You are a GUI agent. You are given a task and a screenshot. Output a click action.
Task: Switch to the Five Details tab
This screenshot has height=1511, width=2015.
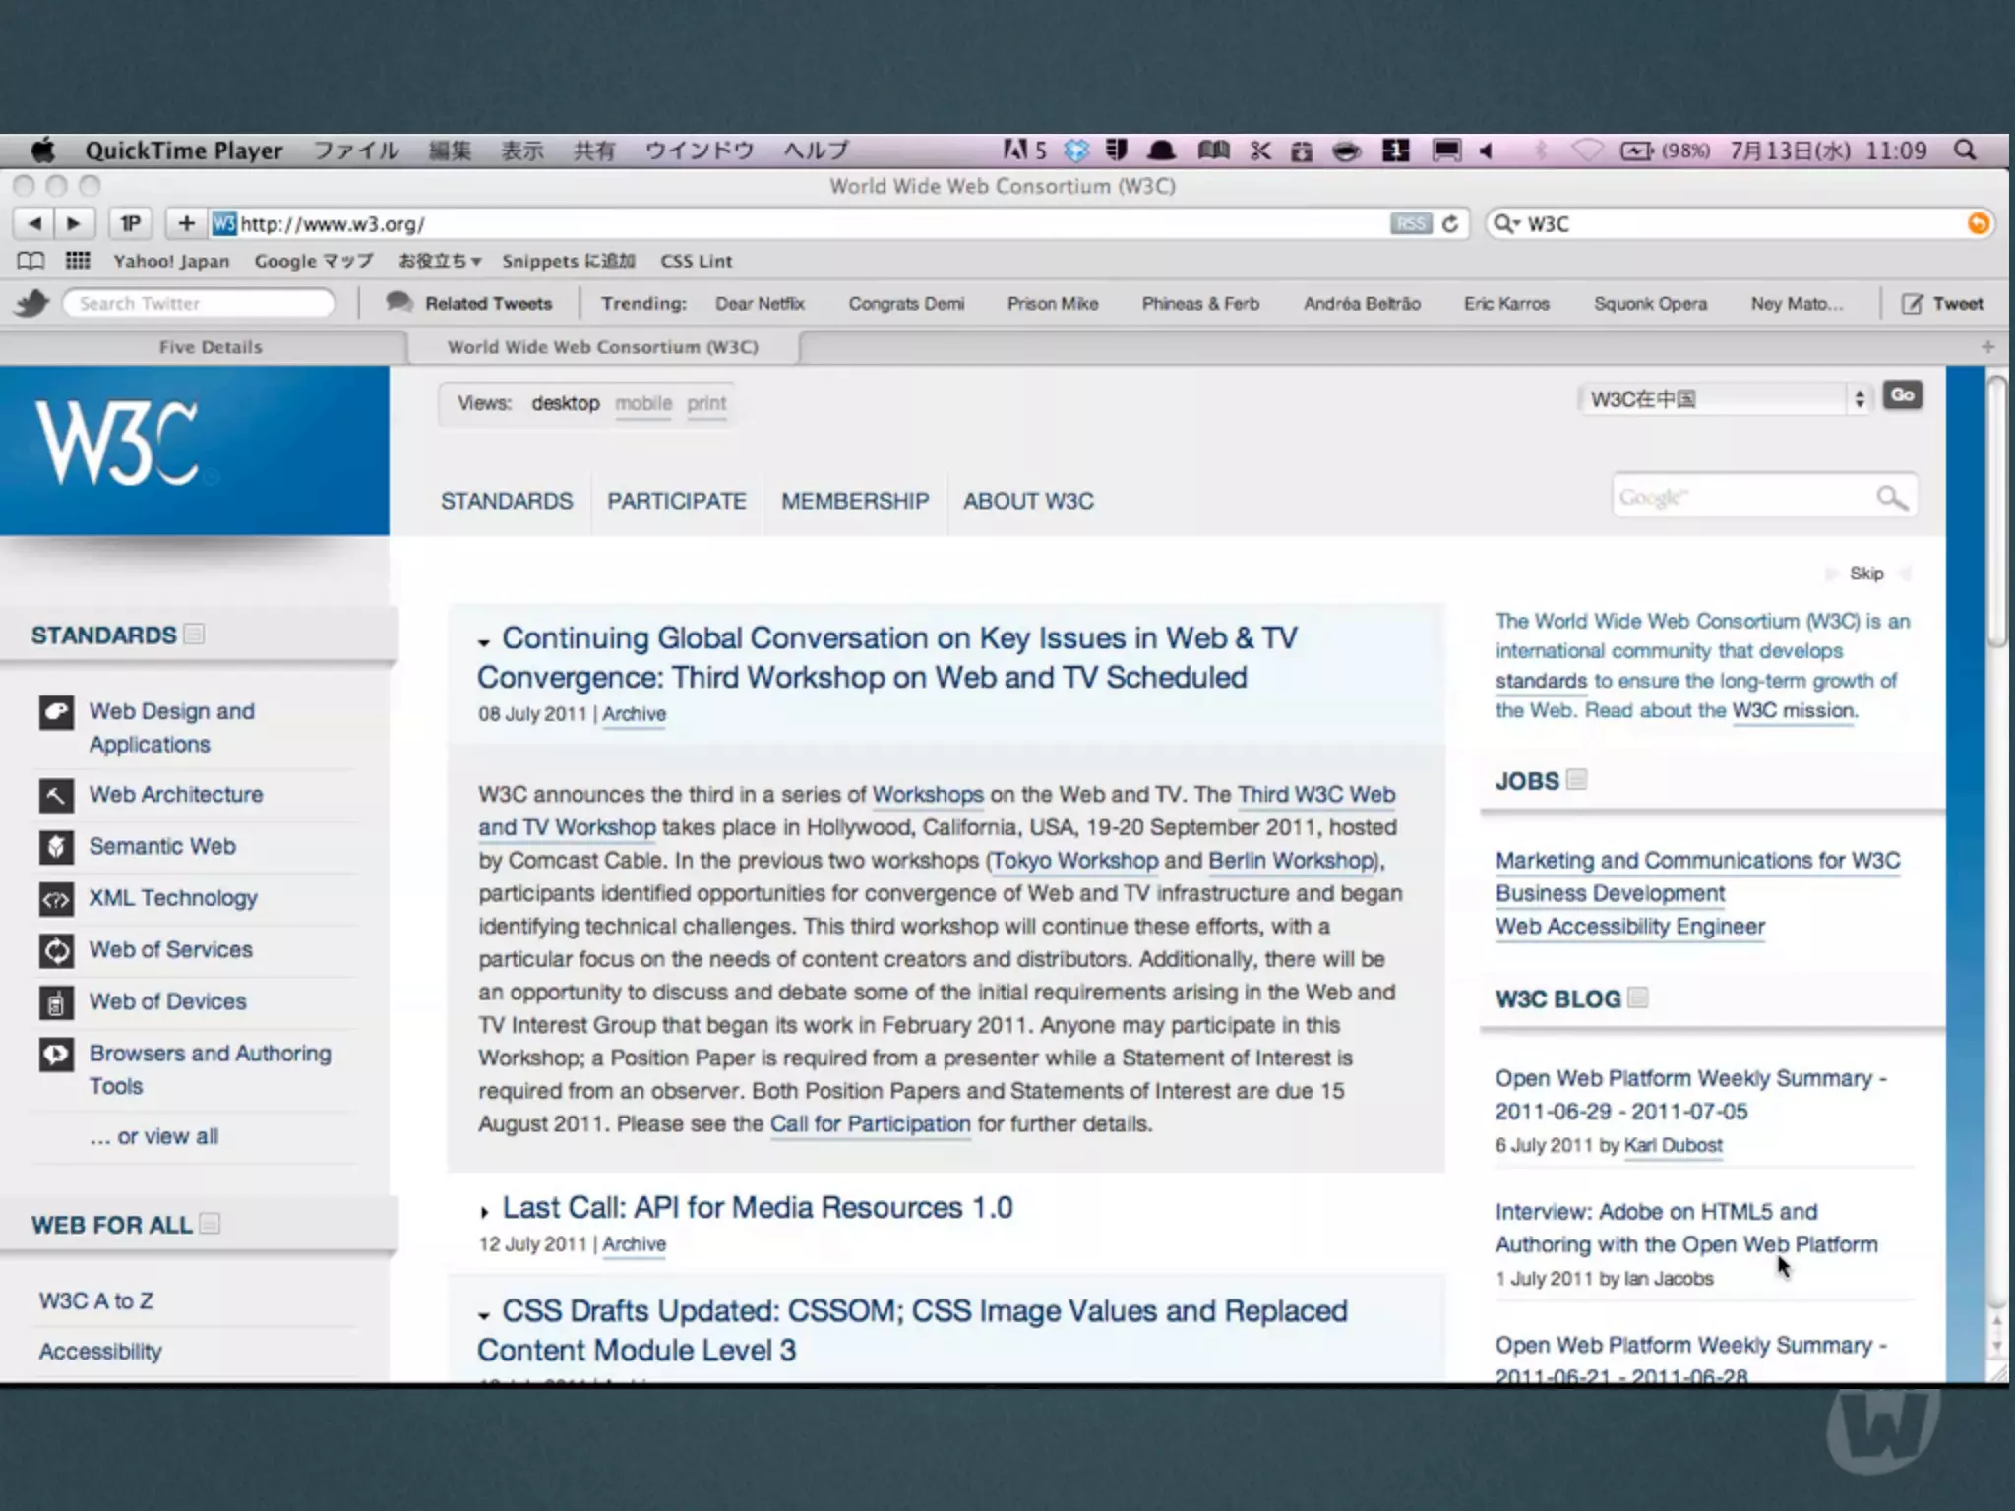(x=210, y=347)
